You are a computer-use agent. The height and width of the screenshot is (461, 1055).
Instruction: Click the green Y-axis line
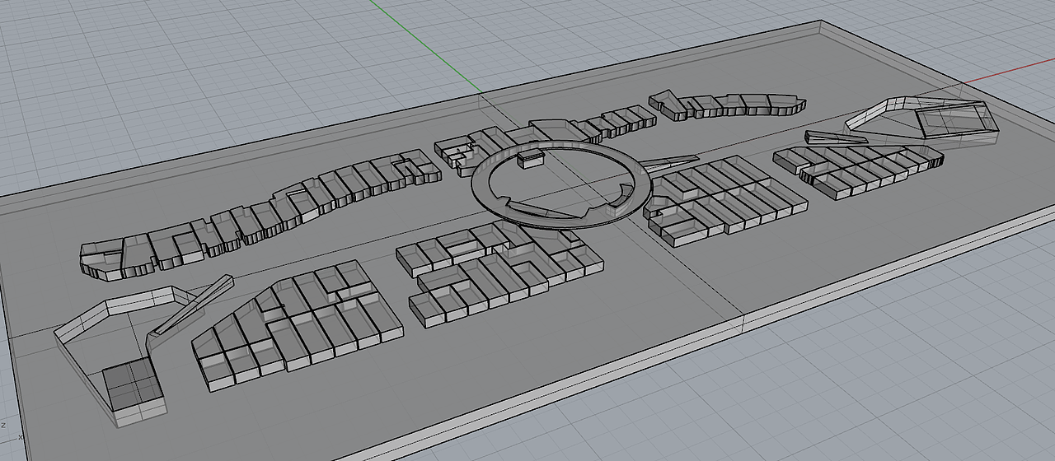click(x=424, y=46)
